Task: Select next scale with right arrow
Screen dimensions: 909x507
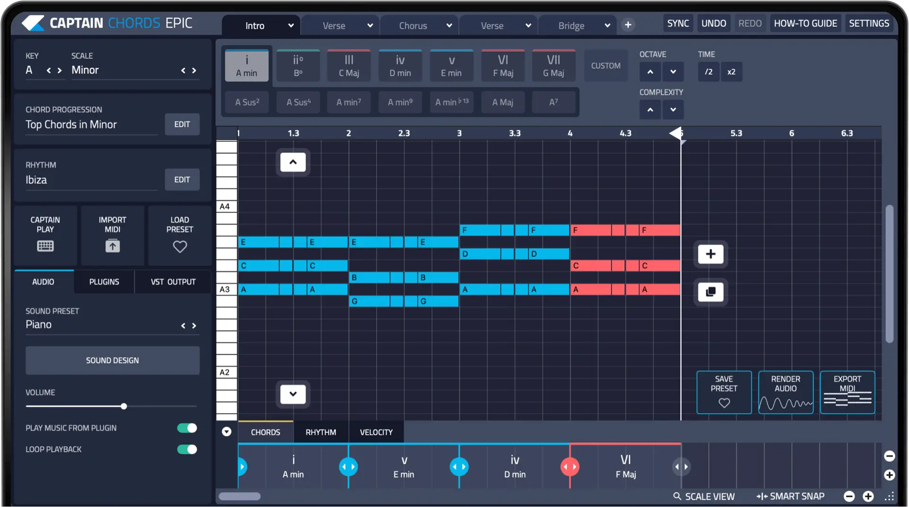Action: pos(194,70)
